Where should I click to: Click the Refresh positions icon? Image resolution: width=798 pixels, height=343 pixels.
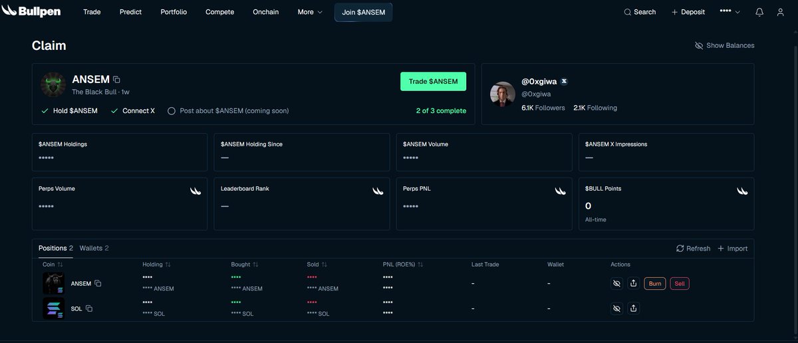pos(680,249)
